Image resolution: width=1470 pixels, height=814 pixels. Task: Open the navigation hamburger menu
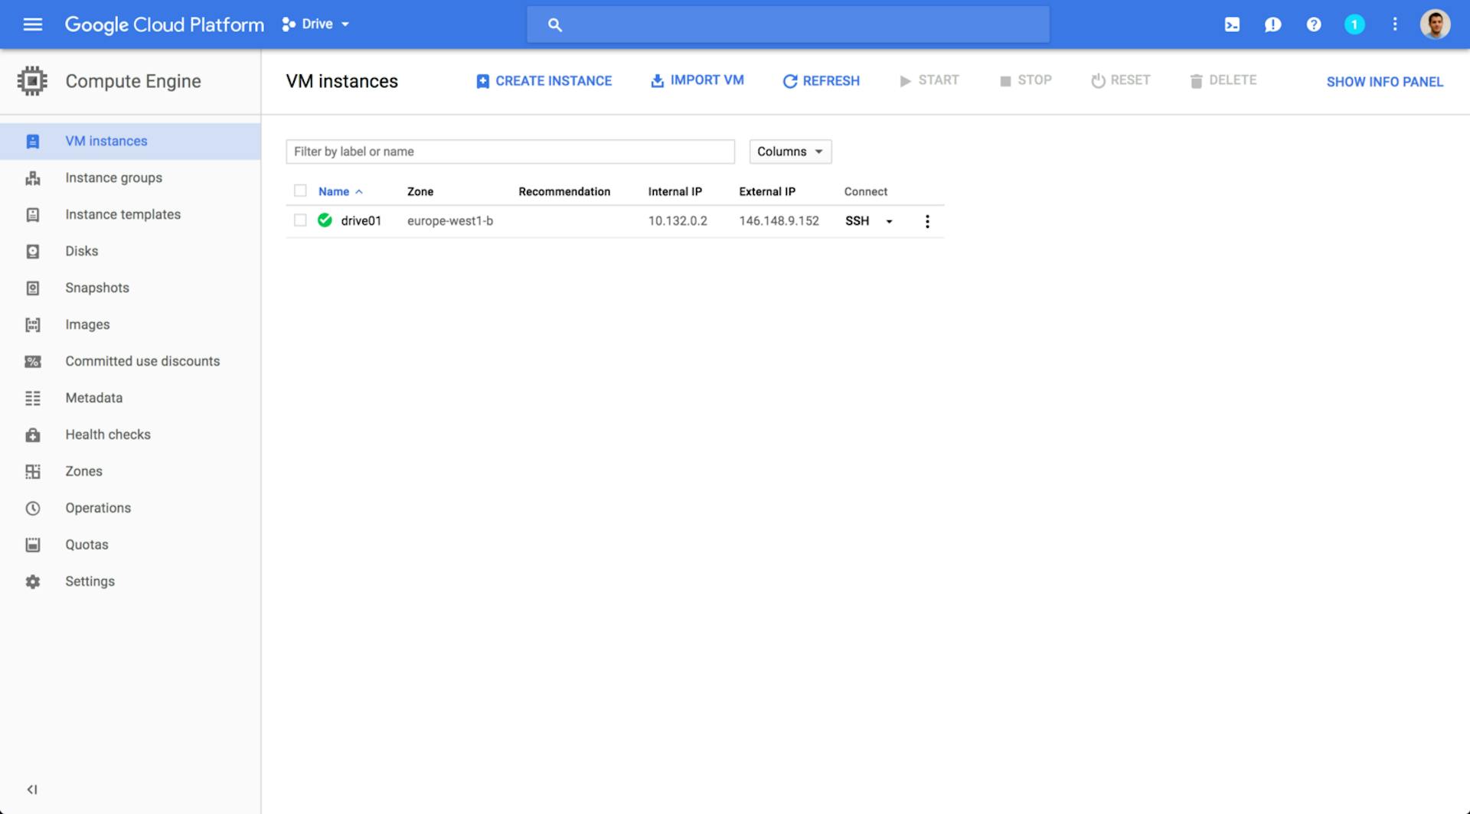(32, 24)
